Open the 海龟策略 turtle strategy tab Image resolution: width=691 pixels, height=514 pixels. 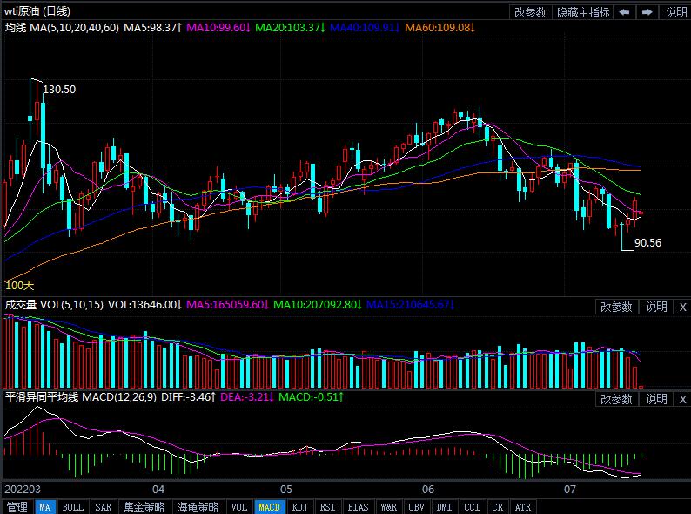(198, 507)
